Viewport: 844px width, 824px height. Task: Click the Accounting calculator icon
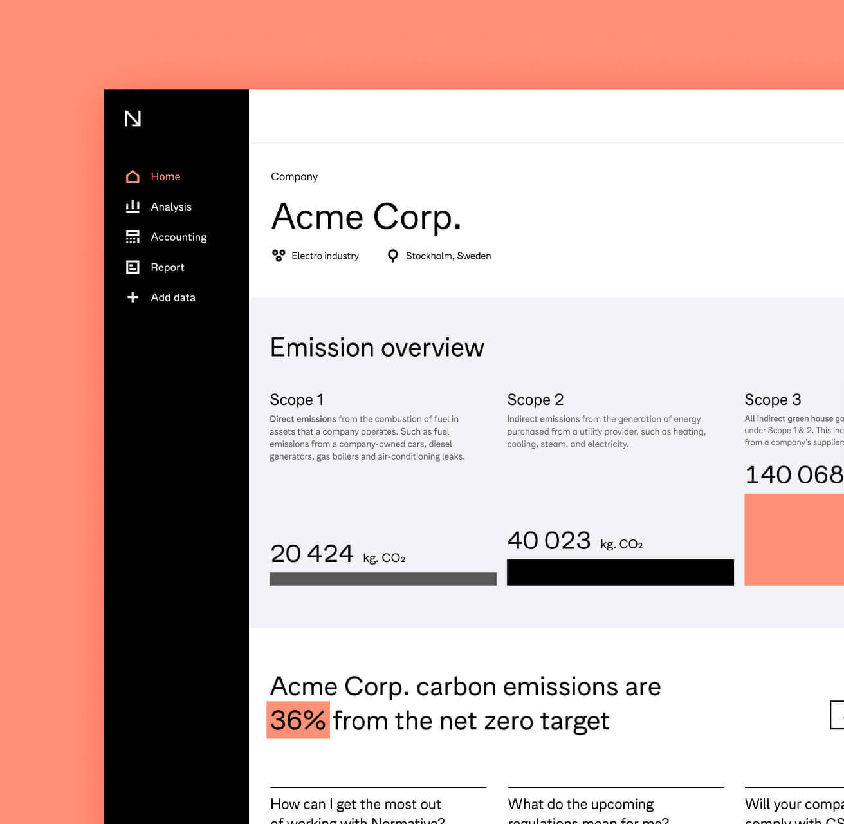coord(133,237)
